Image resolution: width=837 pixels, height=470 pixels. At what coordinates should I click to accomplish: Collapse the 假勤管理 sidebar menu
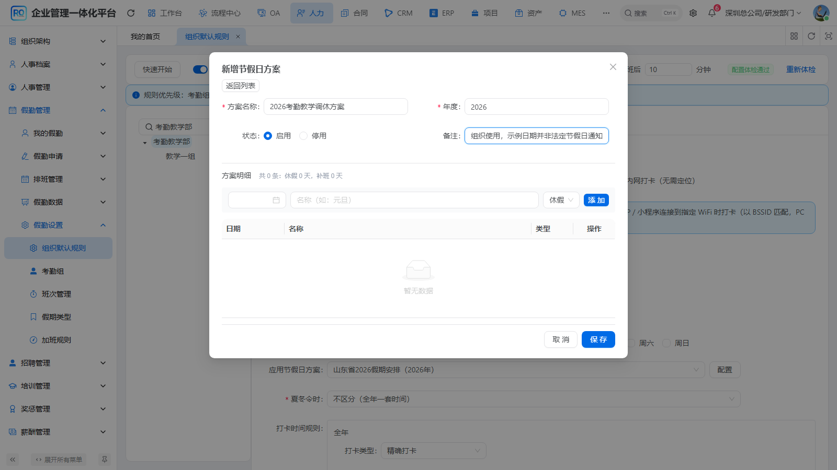[58, 110]
